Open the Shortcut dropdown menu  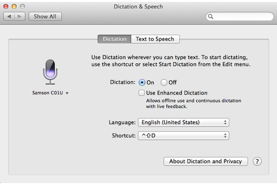pyautogui.click(x=183, y=135)
